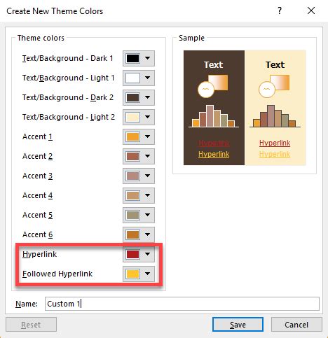328x338 pixels.
Task: Click the black 'Text' on light sample
Action: coord(275,64)
